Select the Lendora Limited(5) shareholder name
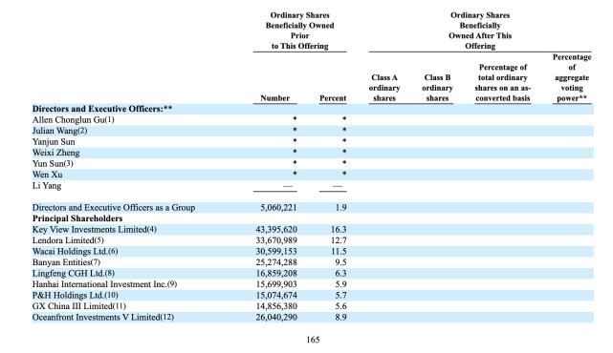 click(x=68, y=240)
